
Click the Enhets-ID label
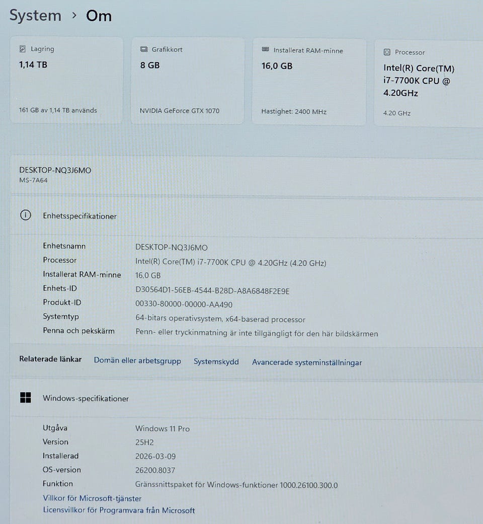(x=60, y=288)
